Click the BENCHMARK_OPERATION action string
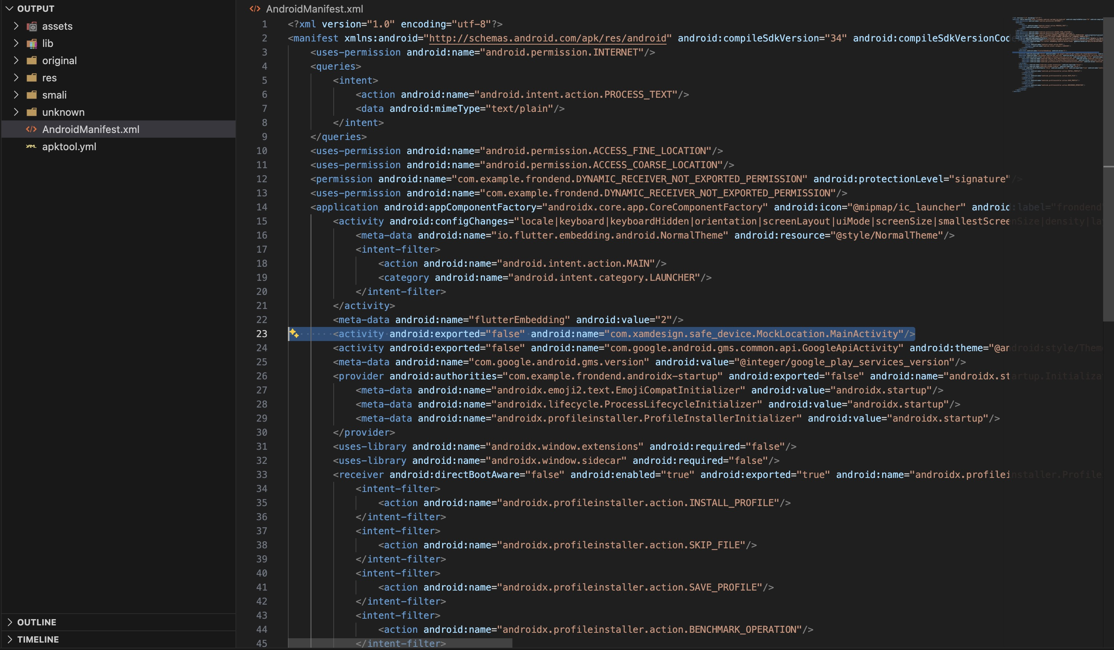This screenshot has width=1114, height=650. tap(649, 630)
